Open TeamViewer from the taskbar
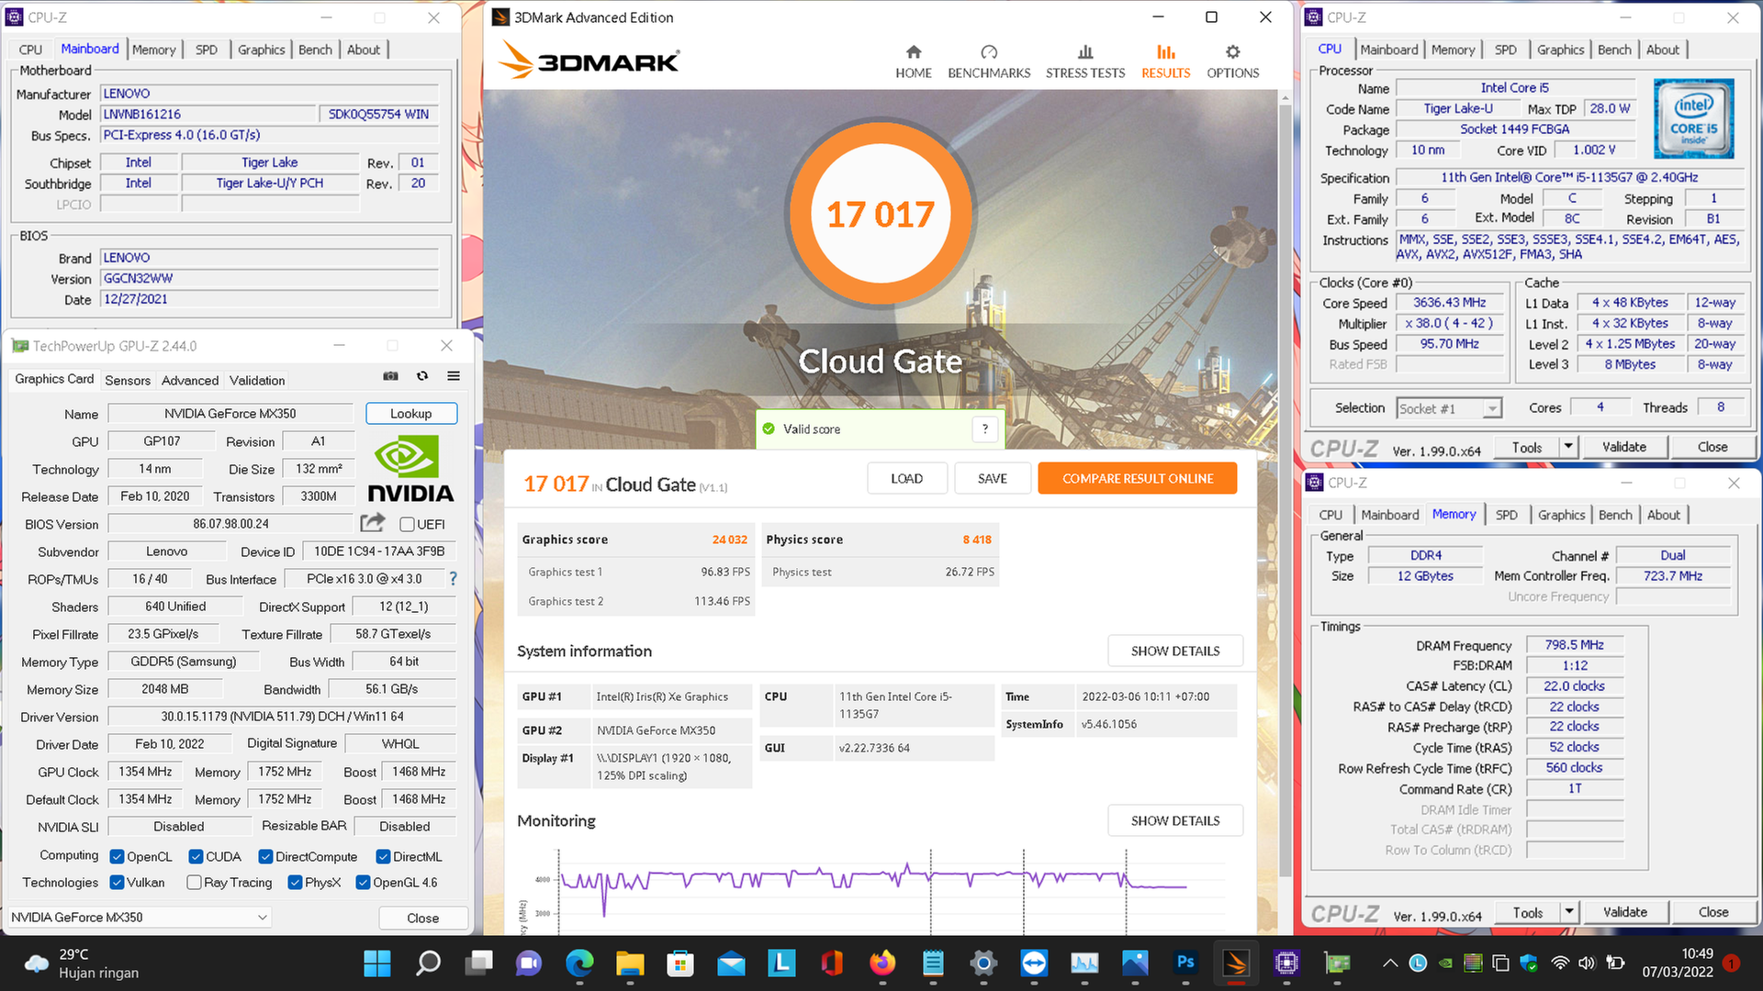This screenshot has width=1763, height=991. tap(1034, 963)
